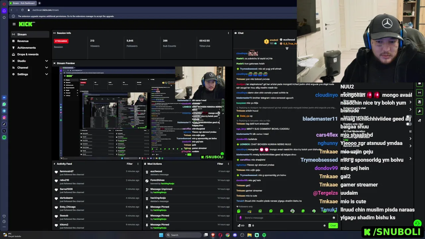This screenshot has width=425, height=239.
Task: Open Mod Actions more options
Action: point(228,164)
